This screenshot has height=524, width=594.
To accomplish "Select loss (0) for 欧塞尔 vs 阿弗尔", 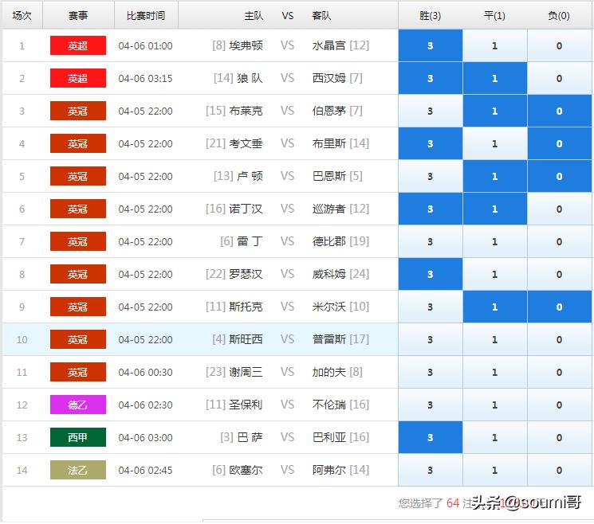I will 559,471.
